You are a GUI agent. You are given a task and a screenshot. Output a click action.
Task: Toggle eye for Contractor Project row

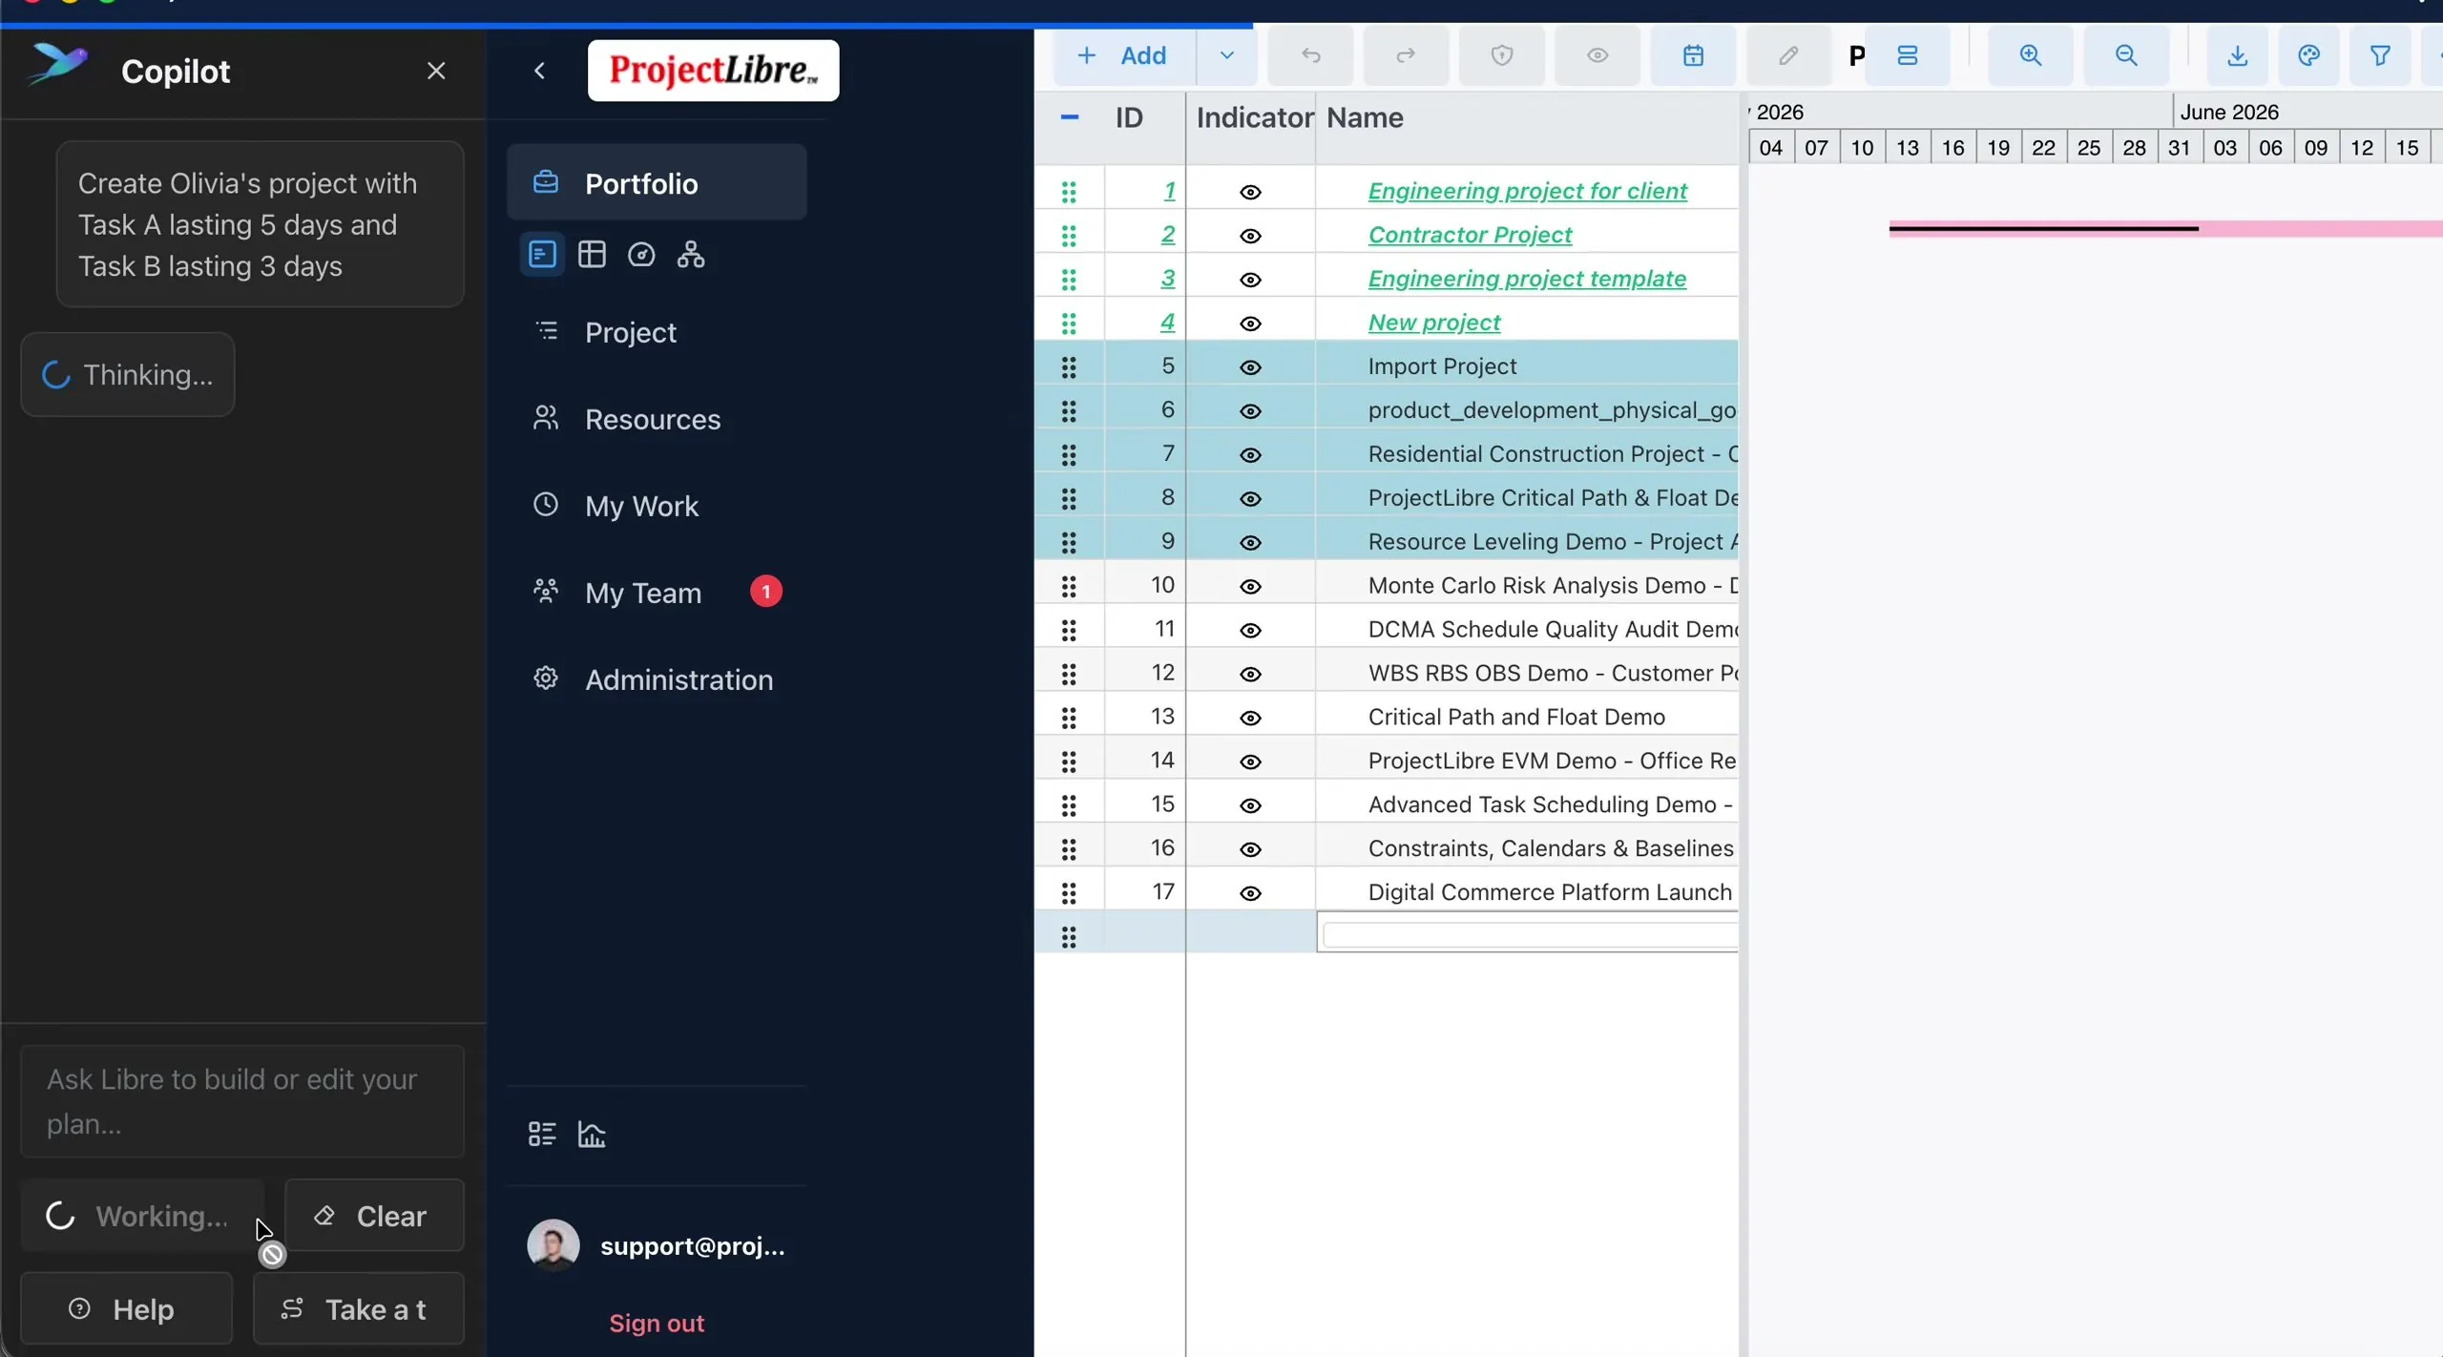click(1250, 237)
